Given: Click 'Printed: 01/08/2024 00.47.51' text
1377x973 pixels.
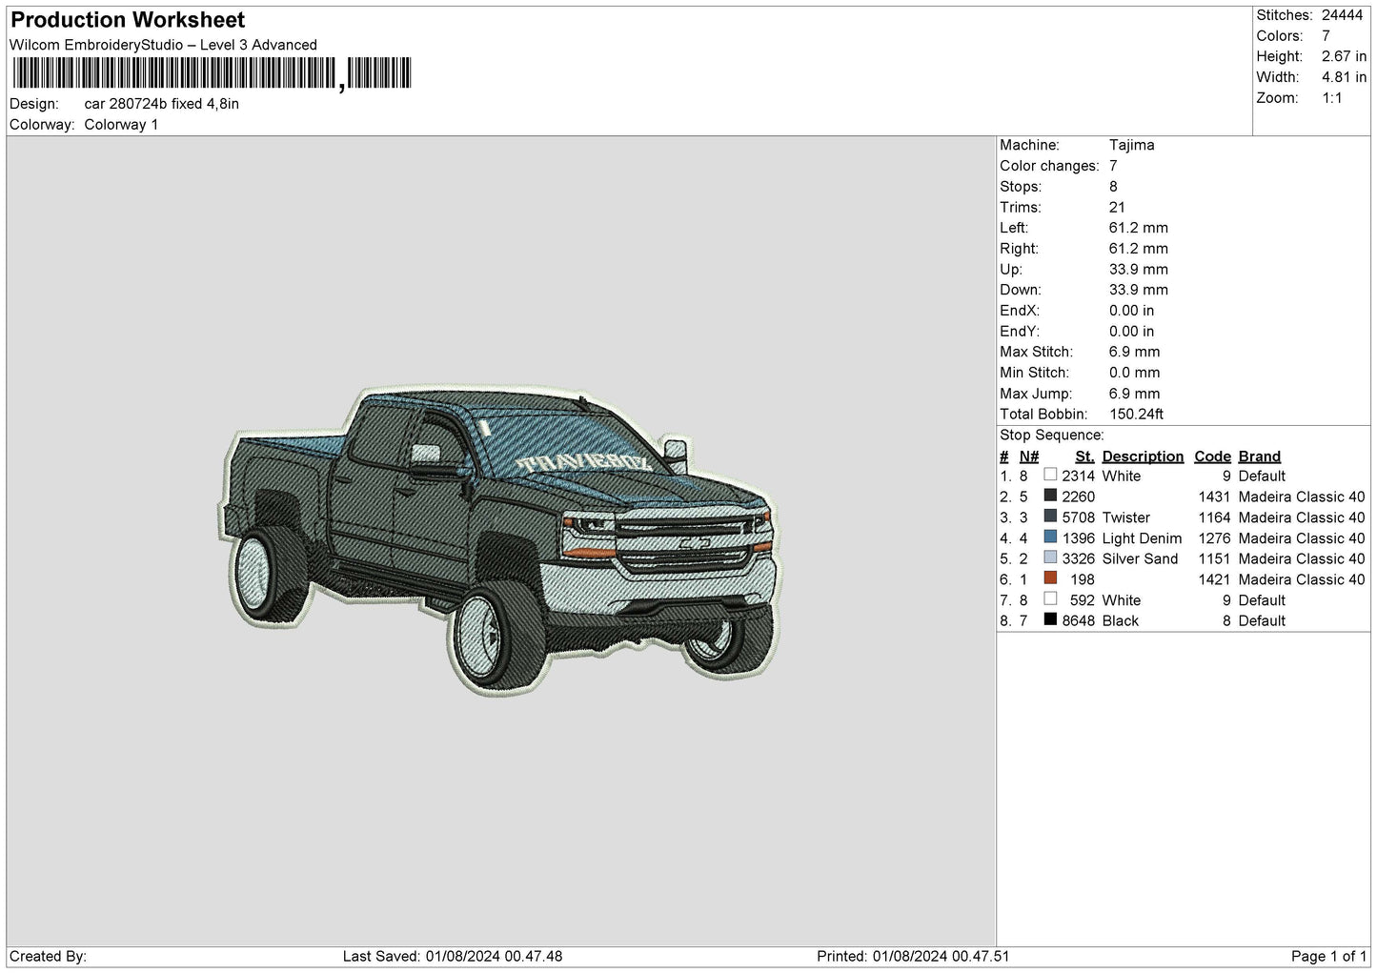Looking at the screenshot, I should tap(913, 956).
